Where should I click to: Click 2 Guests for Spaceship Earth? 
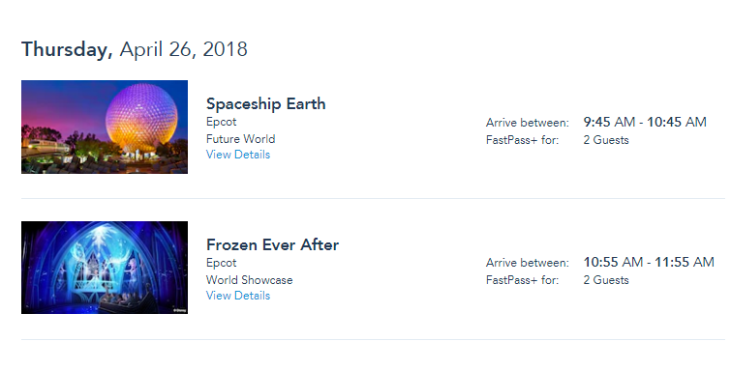point(606,140)
